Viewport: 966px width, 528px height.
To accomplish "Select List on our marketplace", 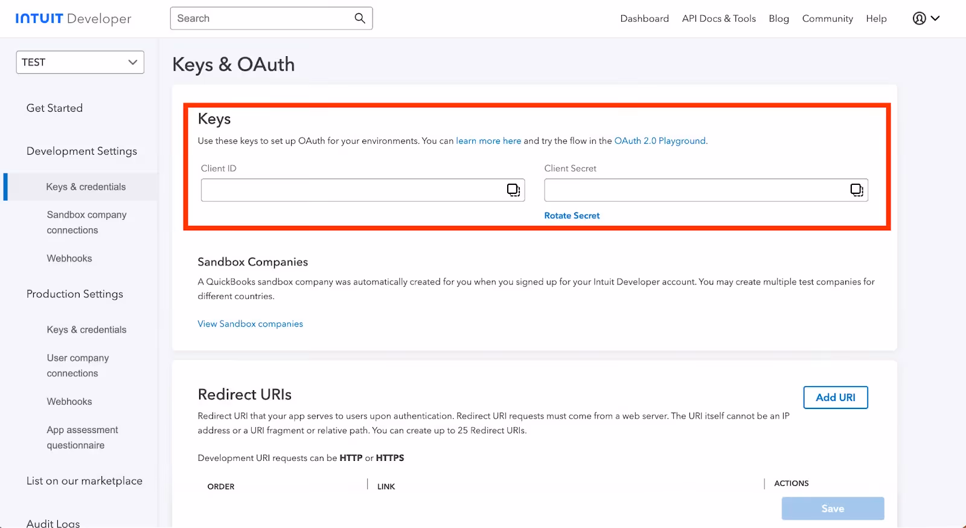I will coord(85,481).
